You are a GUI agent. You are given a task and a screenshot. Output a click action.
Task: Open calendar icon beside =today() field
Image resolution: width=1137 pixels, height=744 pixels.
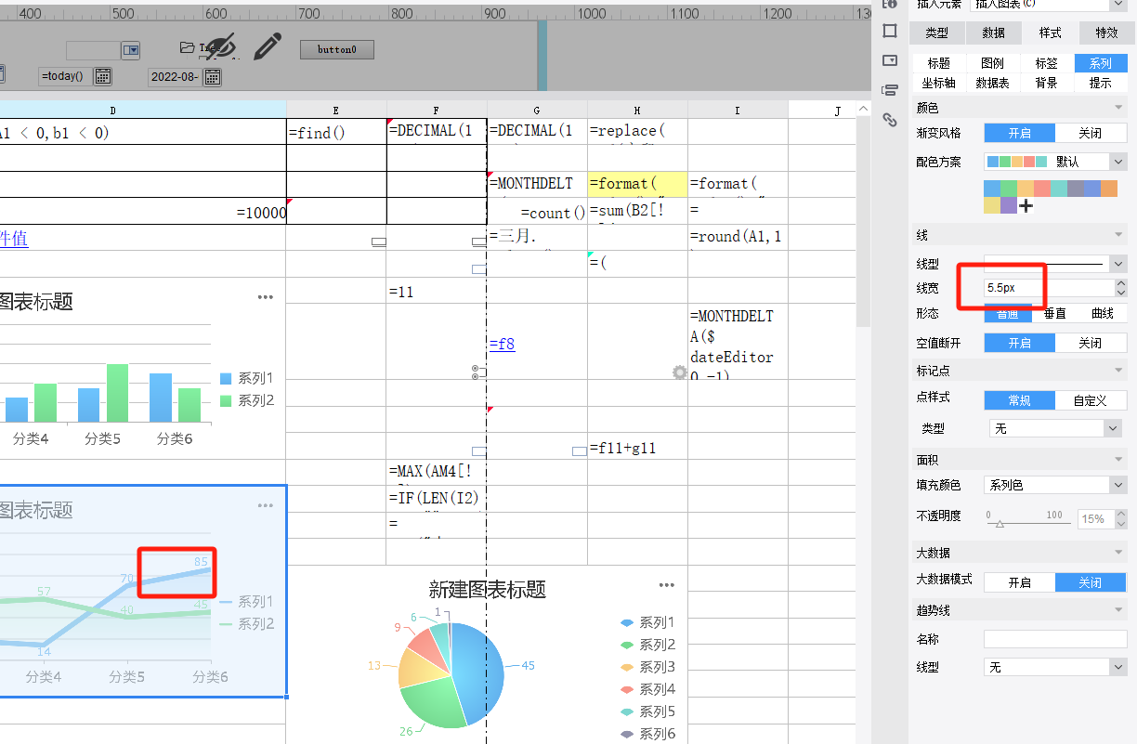coord(103,76)
